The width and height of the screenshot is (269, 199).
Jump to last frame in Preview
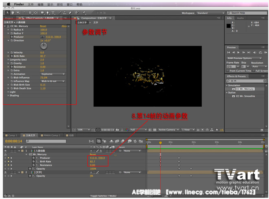point(249,52)
